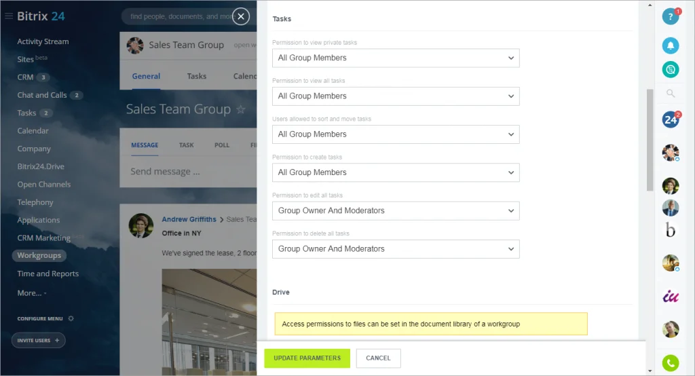The height and width of the screenshot is (376, 695).
Task: Click the search magnifier in right sidebar
Action: [x=670, y=94]
